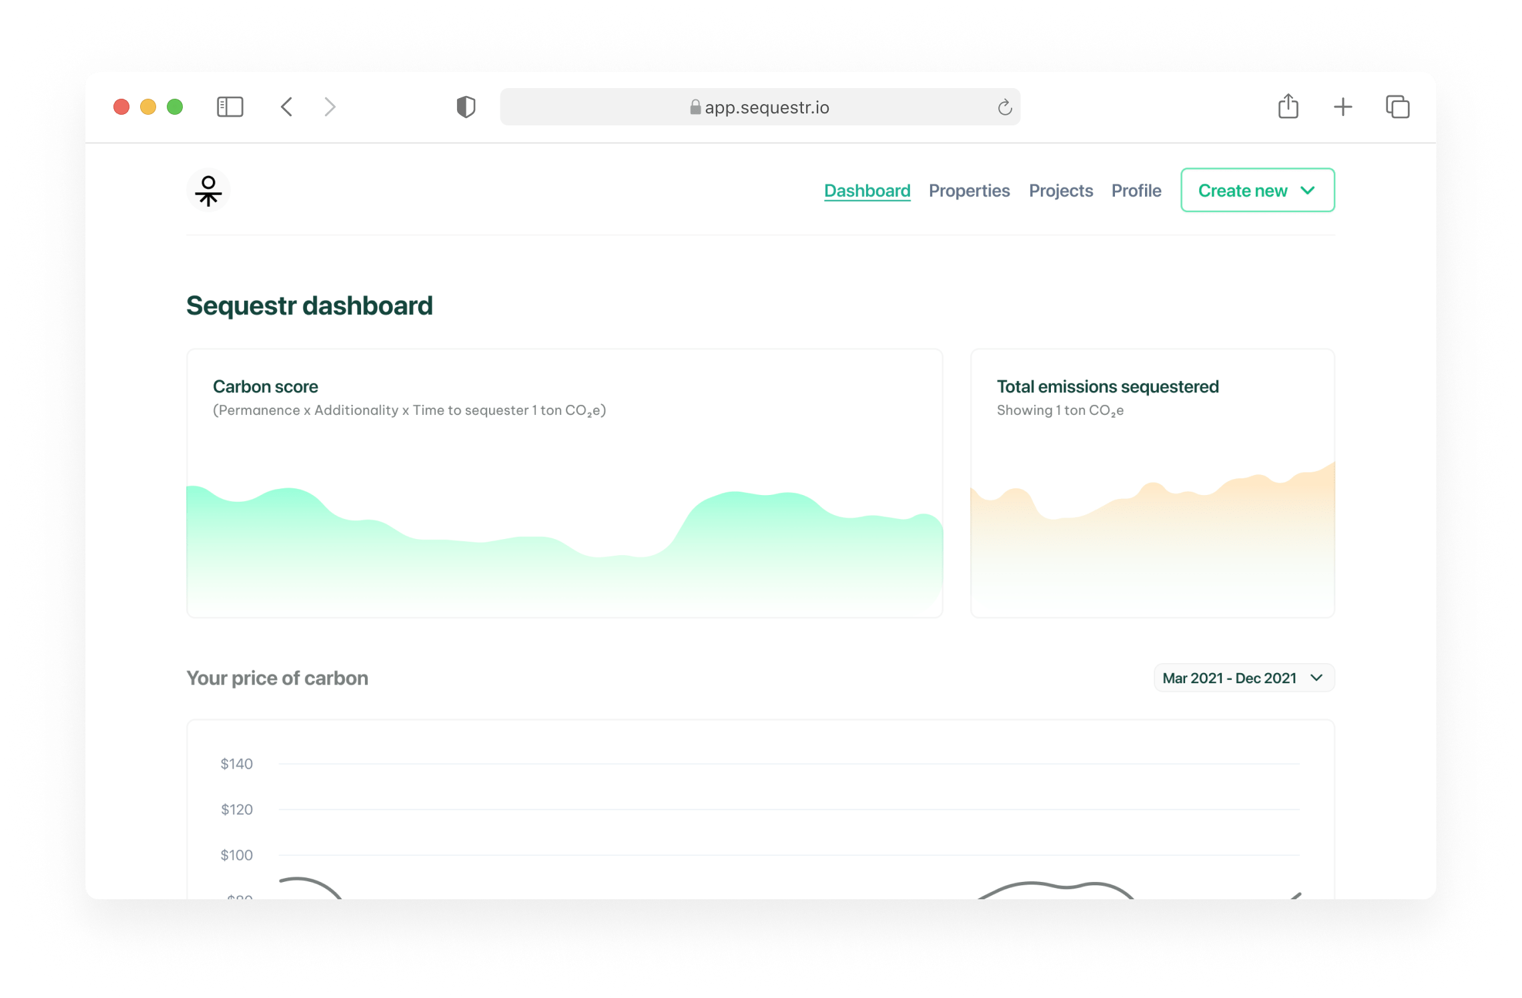This screenshot has width=1522, height=998.
Task: Add a new tab with plus icon
Action: coord(1343,107)
